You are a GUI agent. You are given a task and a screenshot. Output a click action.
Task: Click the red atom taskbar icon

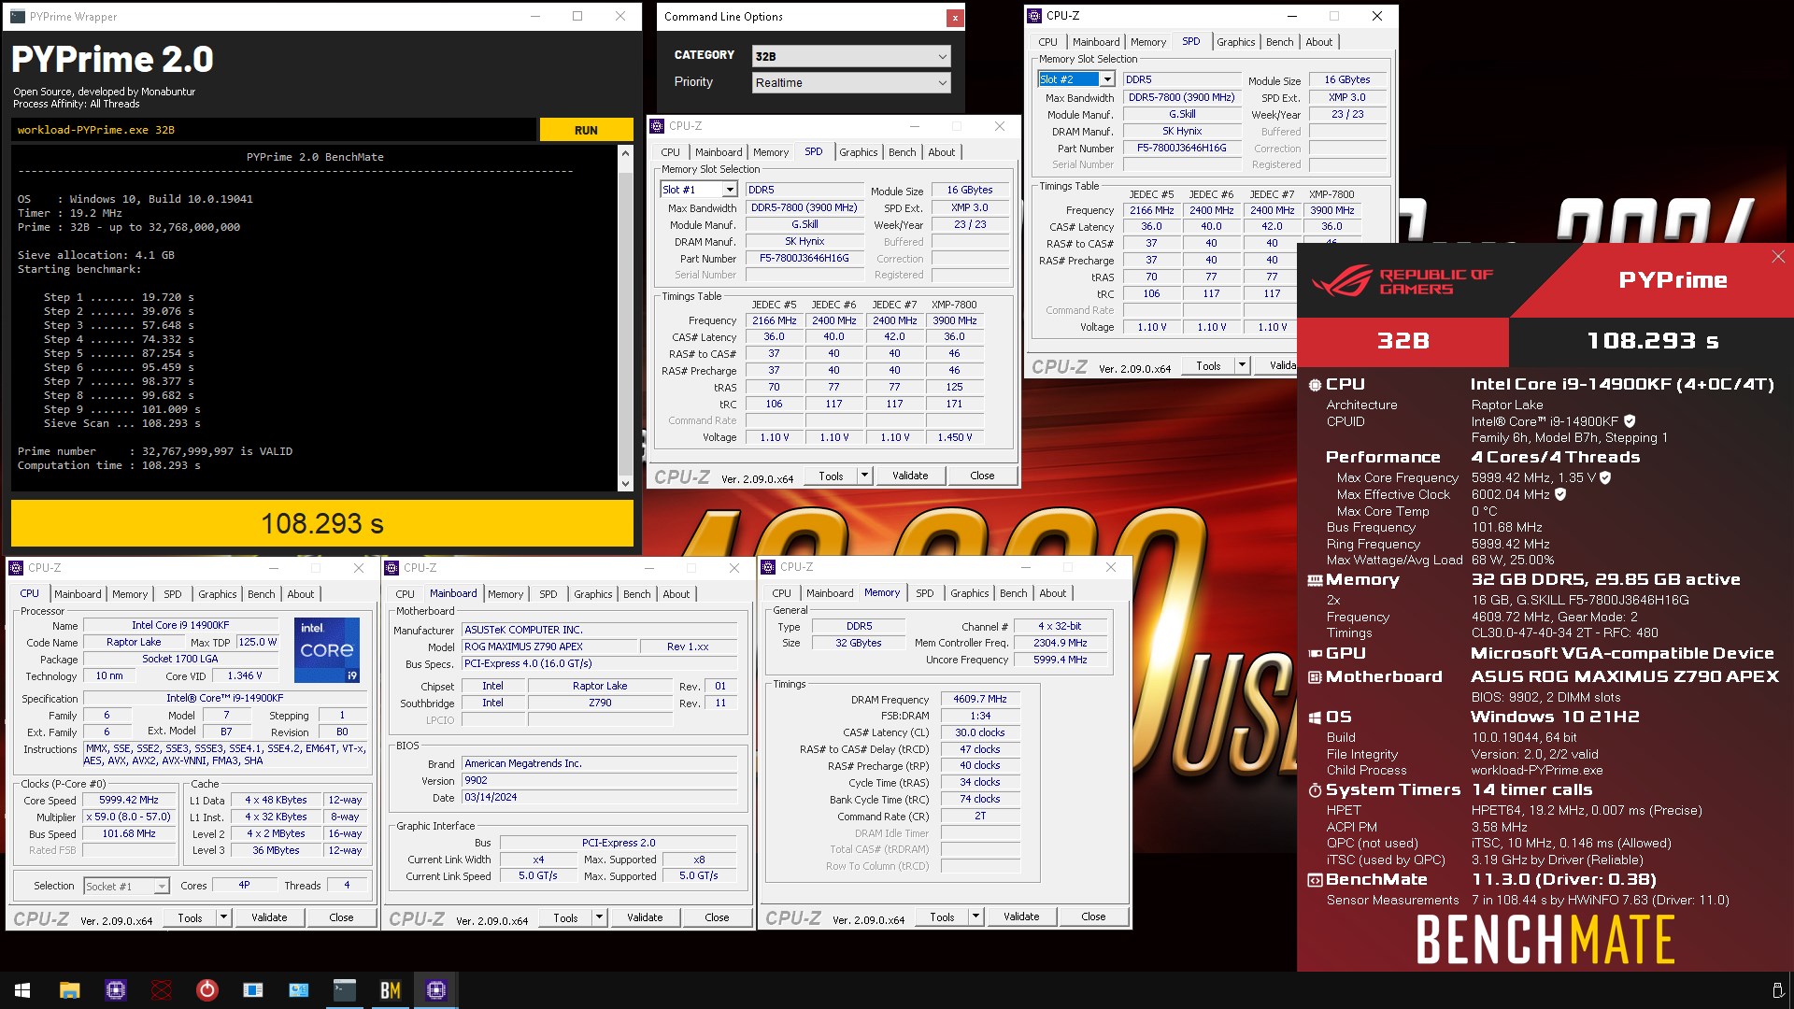(x=162, y=990)
